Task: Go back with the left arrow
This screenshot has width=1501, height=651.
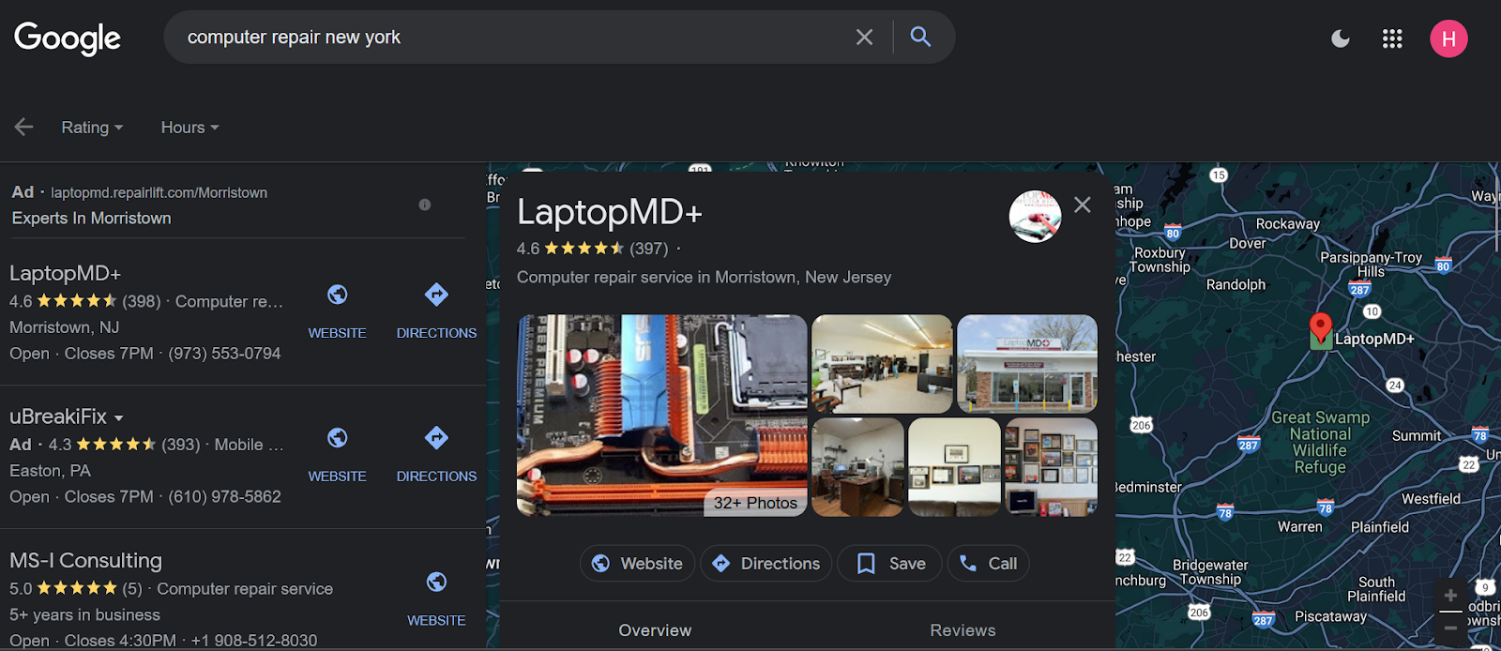Action: click(23, 127)
